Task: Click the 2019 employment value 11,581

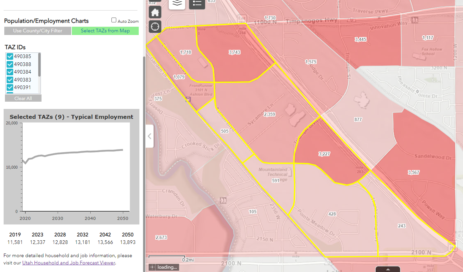Action: tap(15, 242)
